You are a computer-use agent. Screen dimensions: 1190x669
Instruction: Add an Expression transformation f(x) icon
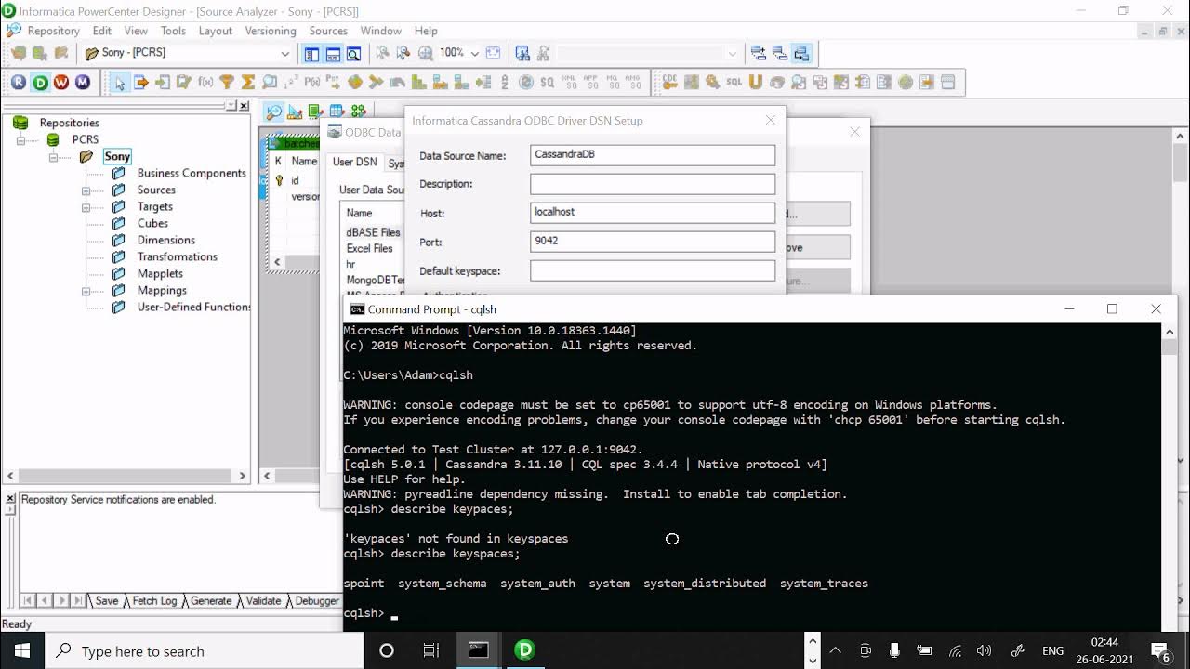[x=205, y=83]
